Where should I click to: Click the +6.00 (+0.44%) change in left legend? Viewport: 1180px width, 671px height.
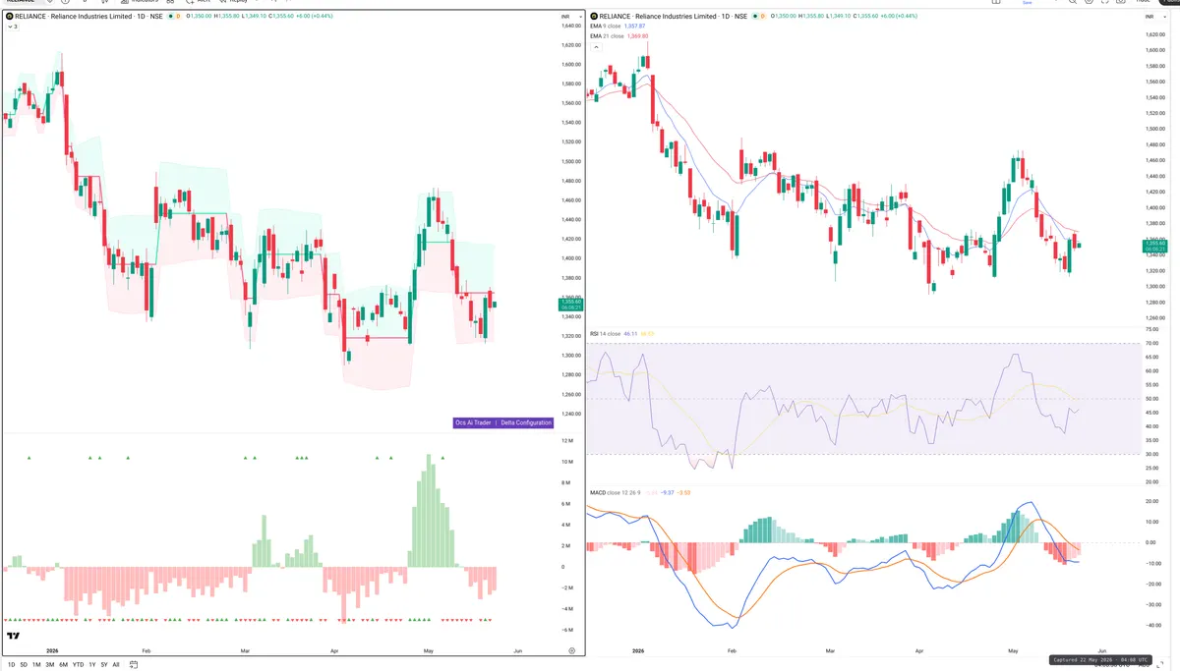[x=315, y=16]
